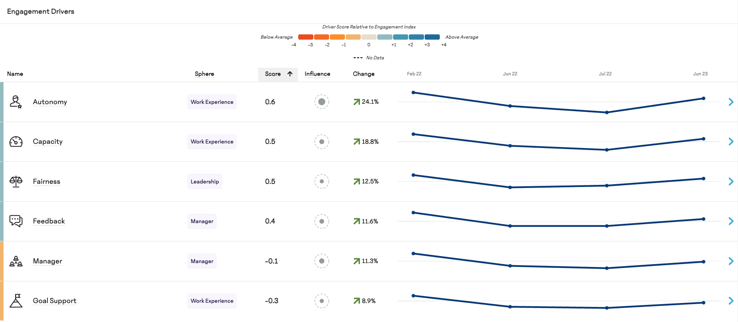Click the No Data legend label
The height and width of the screenshot is (322, 738).
pos(375,58)
